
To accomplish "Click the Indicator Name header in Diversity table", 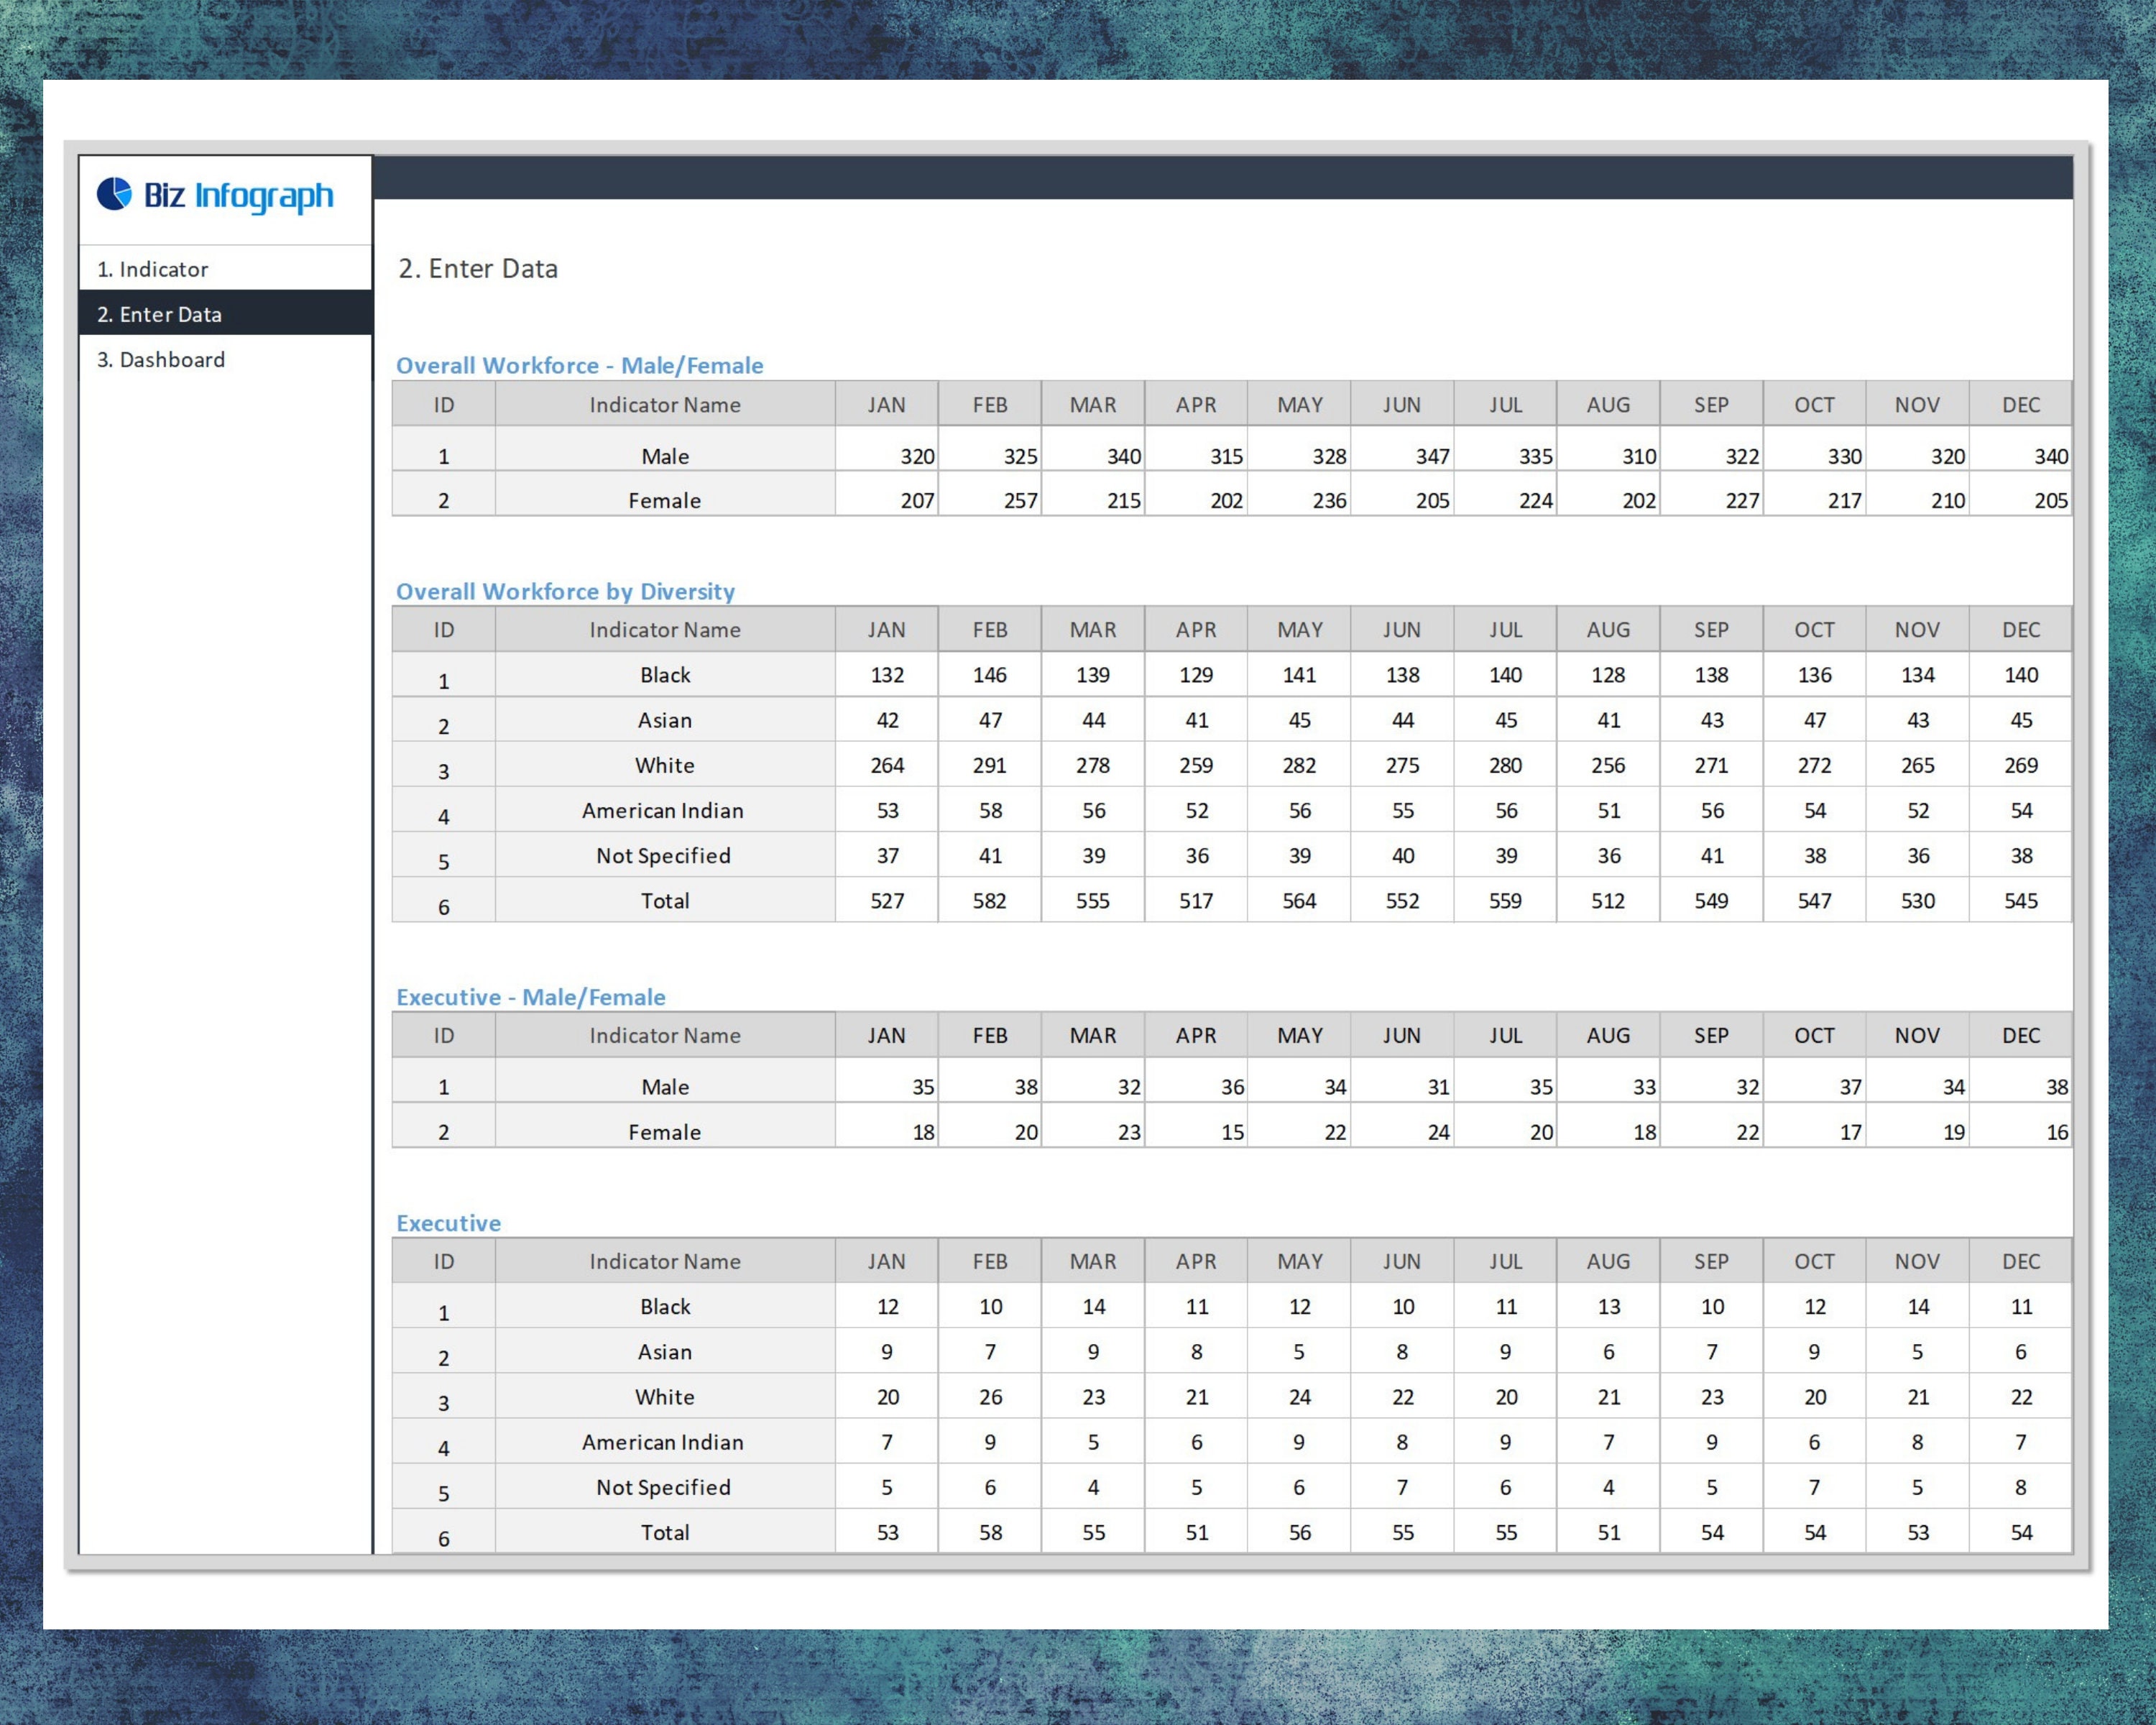I will [665, 630].
